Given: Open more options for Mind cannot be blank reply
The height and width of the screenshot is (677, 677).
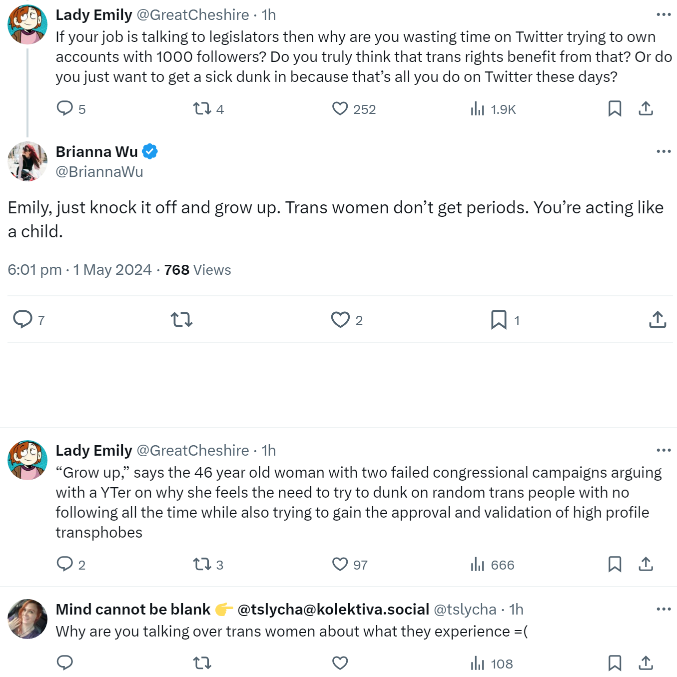Looking at the screenshot, I should (x=664, y=609).
